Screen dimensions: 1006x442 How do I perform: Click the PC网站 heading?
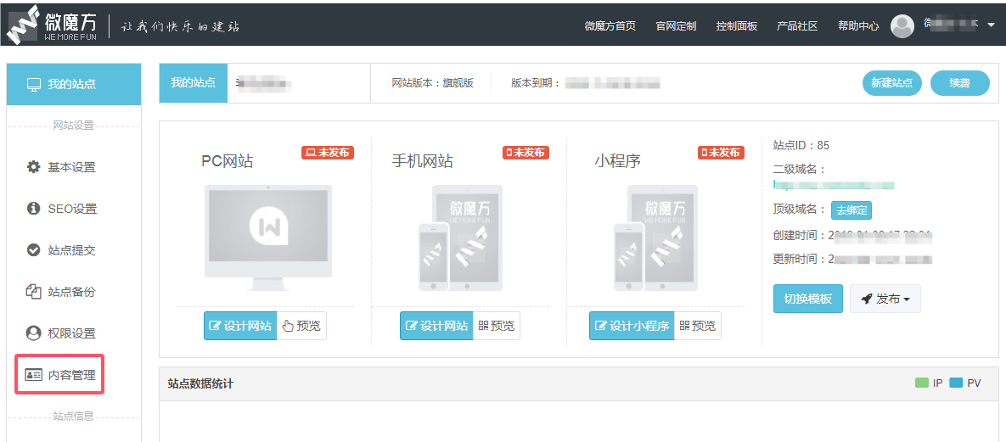(228, 161)
